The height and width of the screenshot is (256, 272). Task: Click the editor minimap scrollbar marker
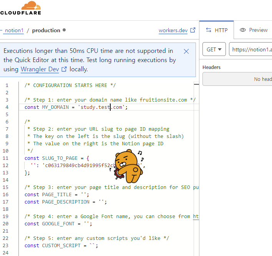pyautogui.click(x=196, y=84)
